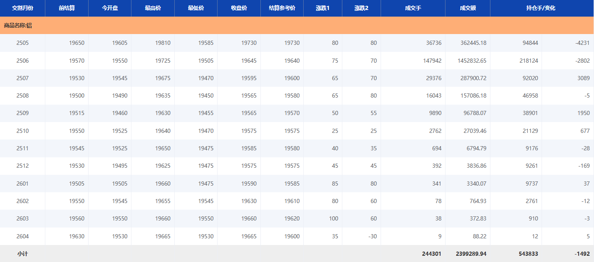Select the 最高价 column header
Viewport: 594px width, 262px height.
[x=153, y=8]
